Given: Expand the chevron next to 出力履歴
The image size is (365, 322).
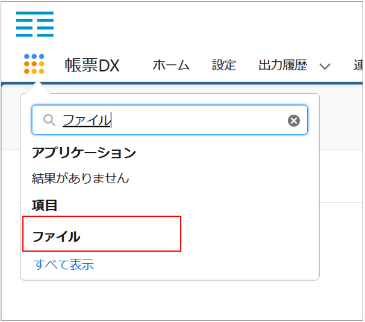Looking at the screenshot, I should [325, 66].
